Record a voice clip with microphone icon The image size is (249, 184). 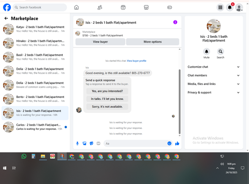[77, 143]
